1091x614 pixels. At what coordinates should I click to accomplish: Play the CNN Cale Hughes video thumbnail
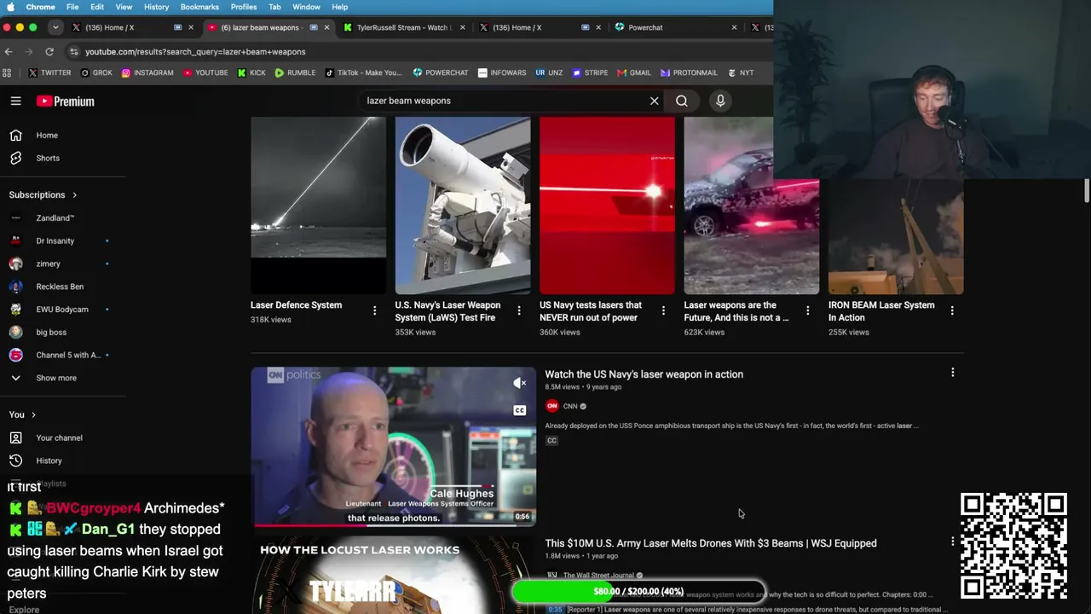click(394, 447)
